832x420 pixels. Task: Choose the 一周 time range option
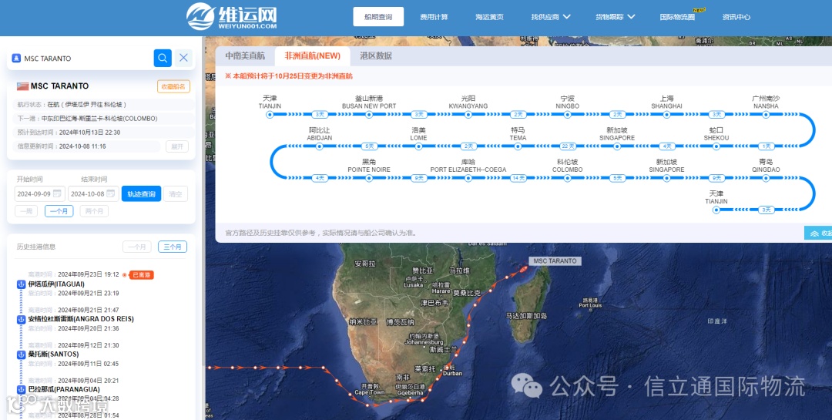(26, 211)
